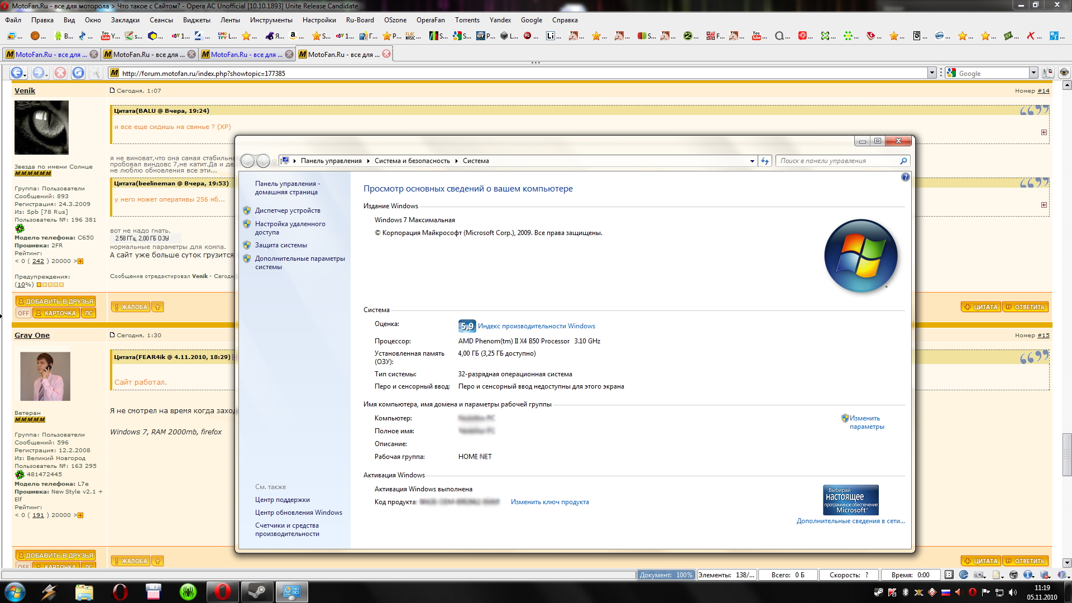Open the Google search engine dropdown
1072x603 pixels.
(1033, 73)
